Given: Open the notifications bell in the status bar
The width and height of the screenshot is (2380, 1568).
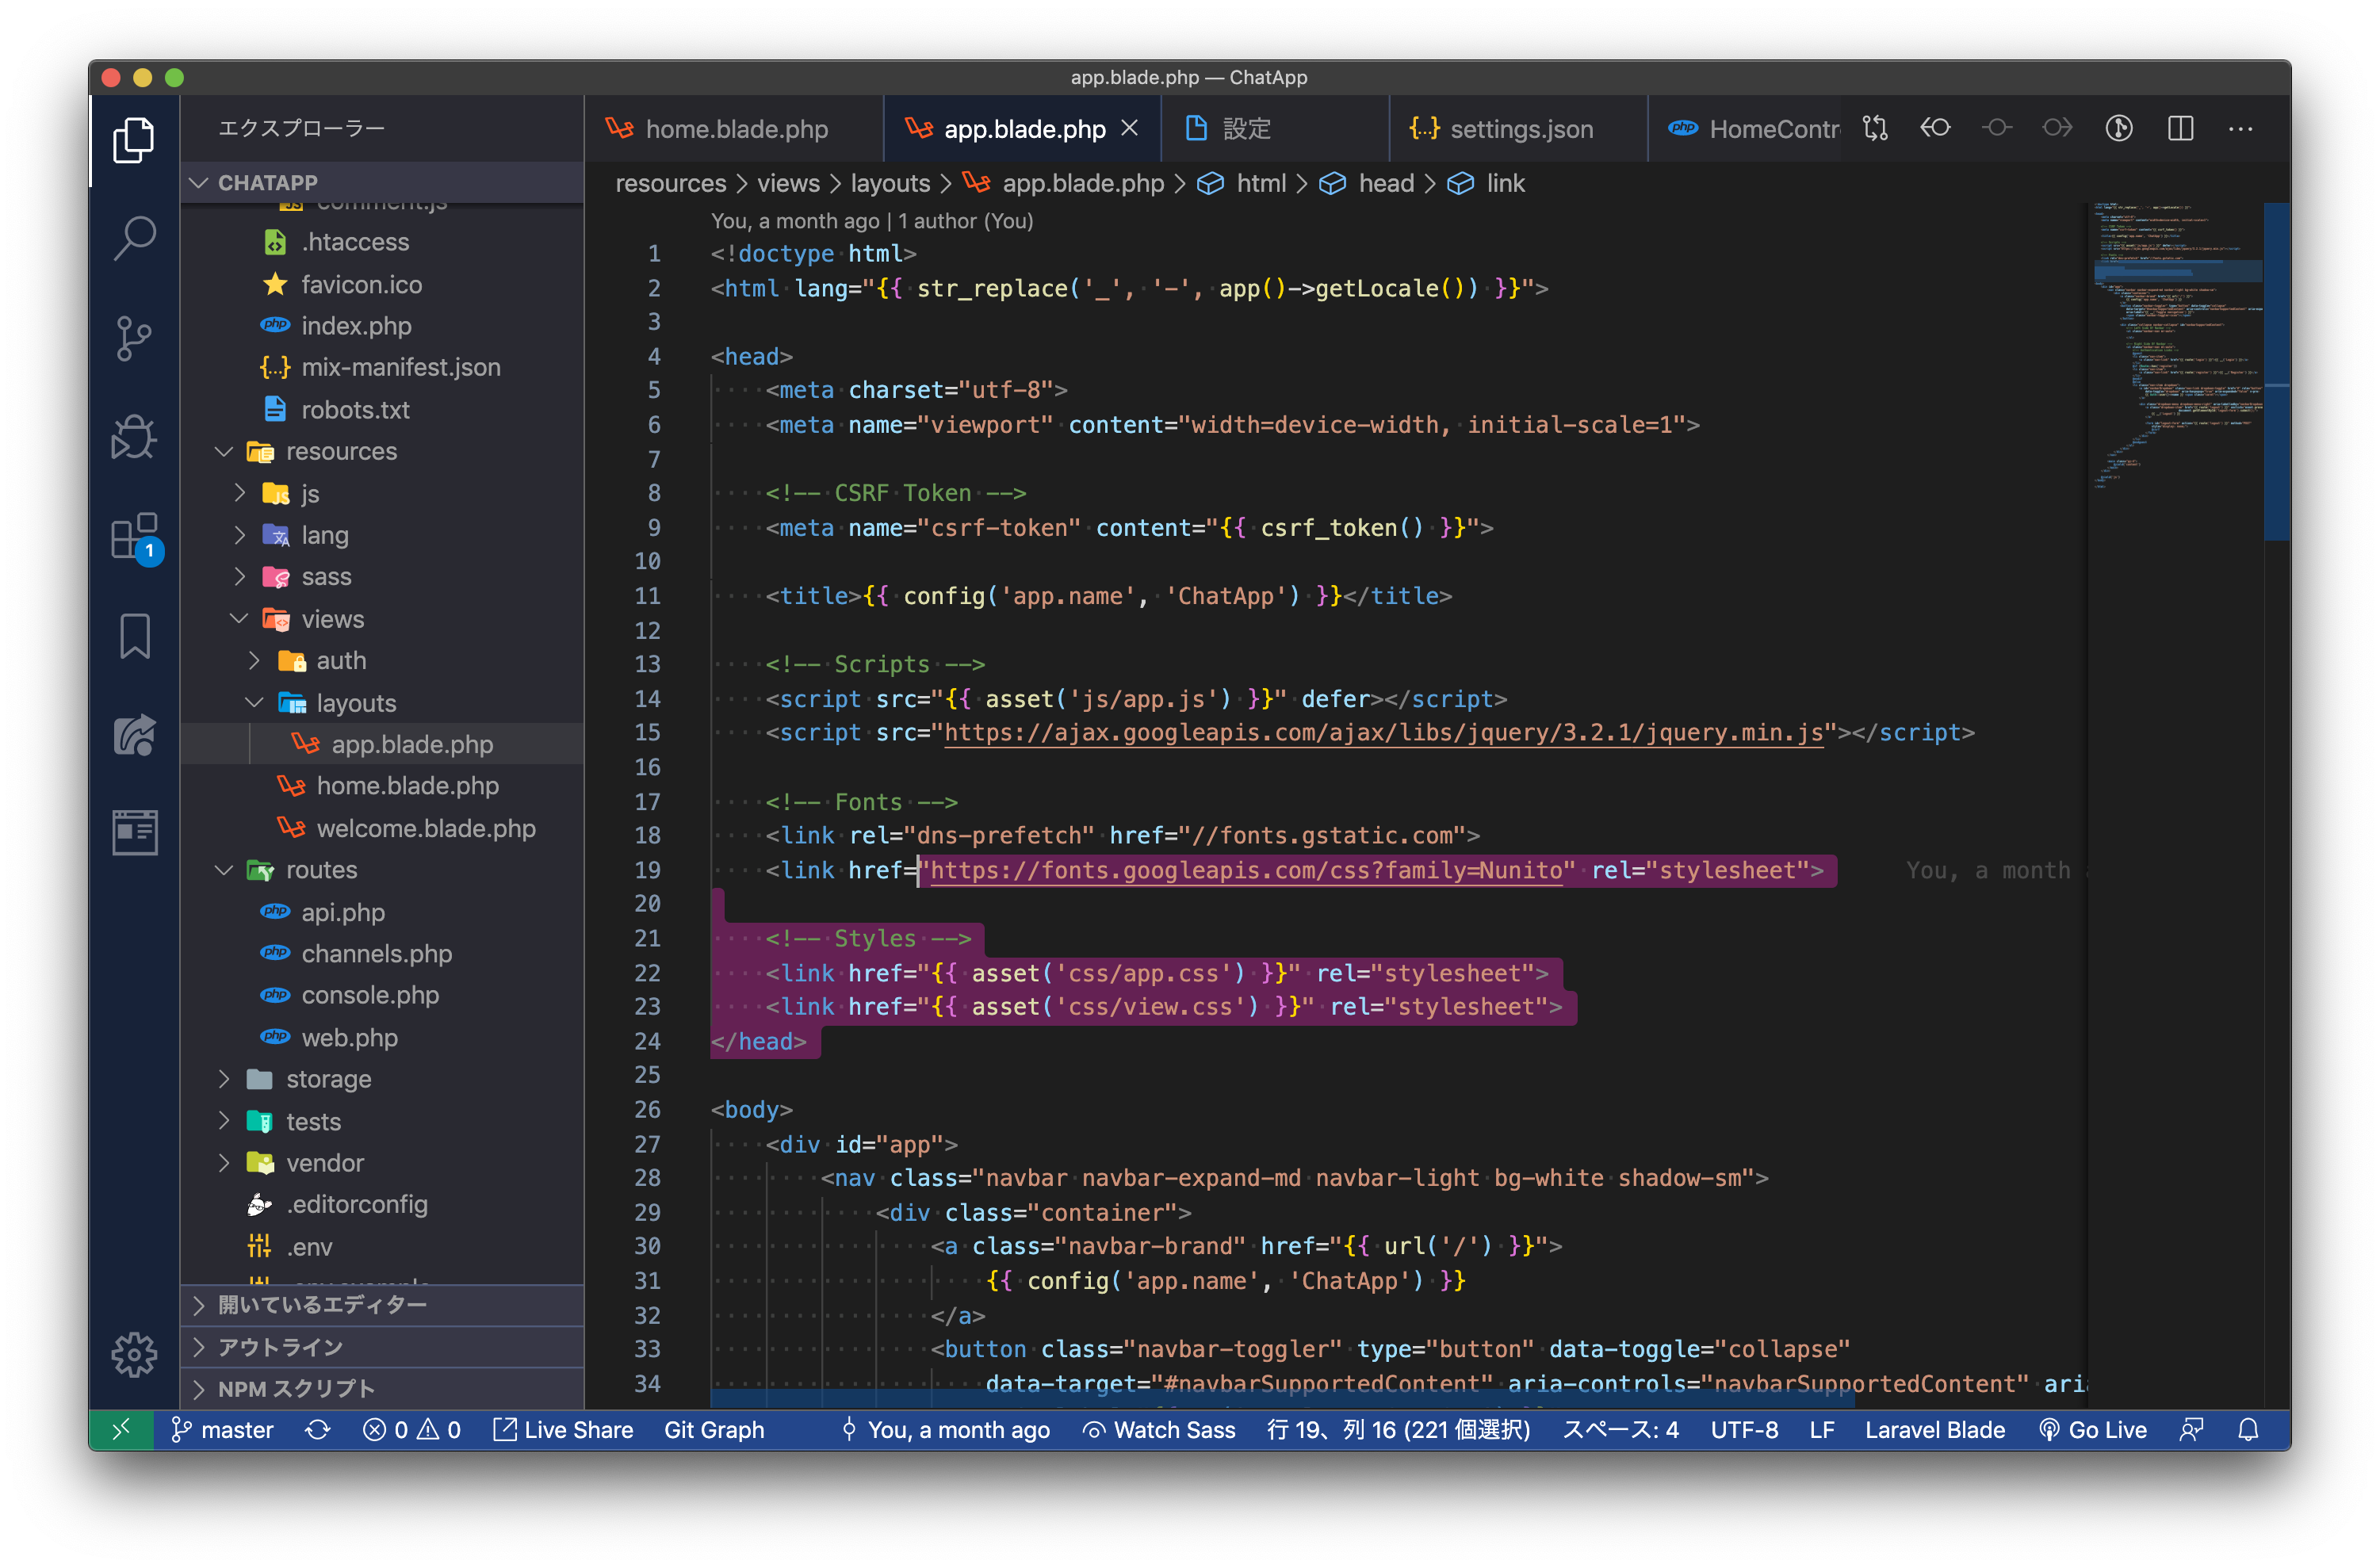Looking at the screenshot, I should tap(2249, 1429).
